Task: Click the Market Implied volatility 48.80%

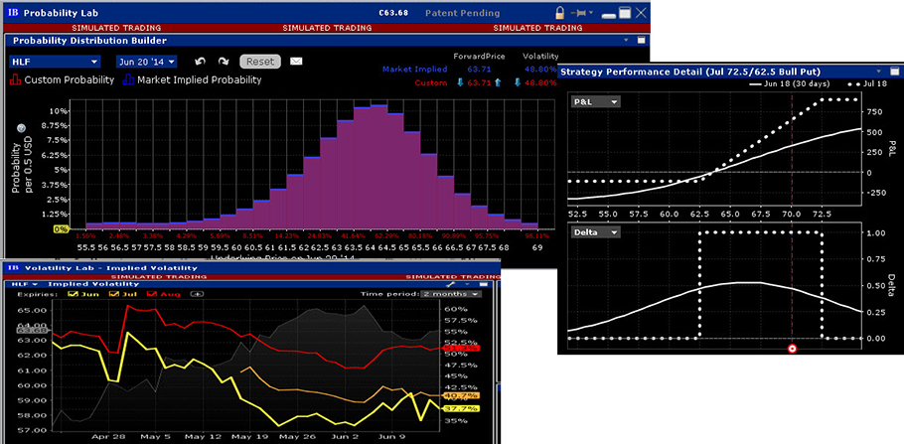Action: click(539, 70)
